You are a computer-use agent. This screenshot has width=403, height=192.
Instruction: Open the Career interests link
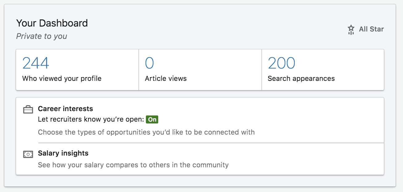[x=66, y=109]
